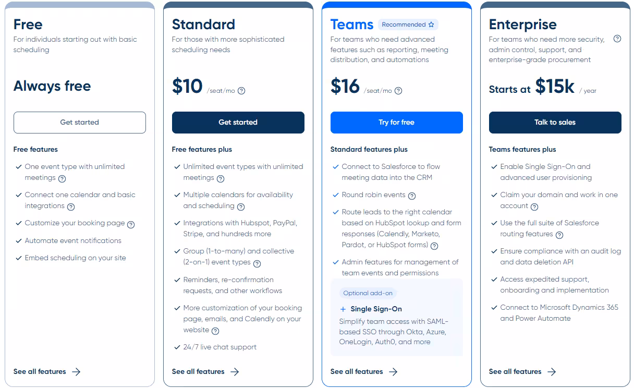This screenshot has height=388, width=634.
Task: Click Enterprise plan description help icon
Action: click(617, 39)
